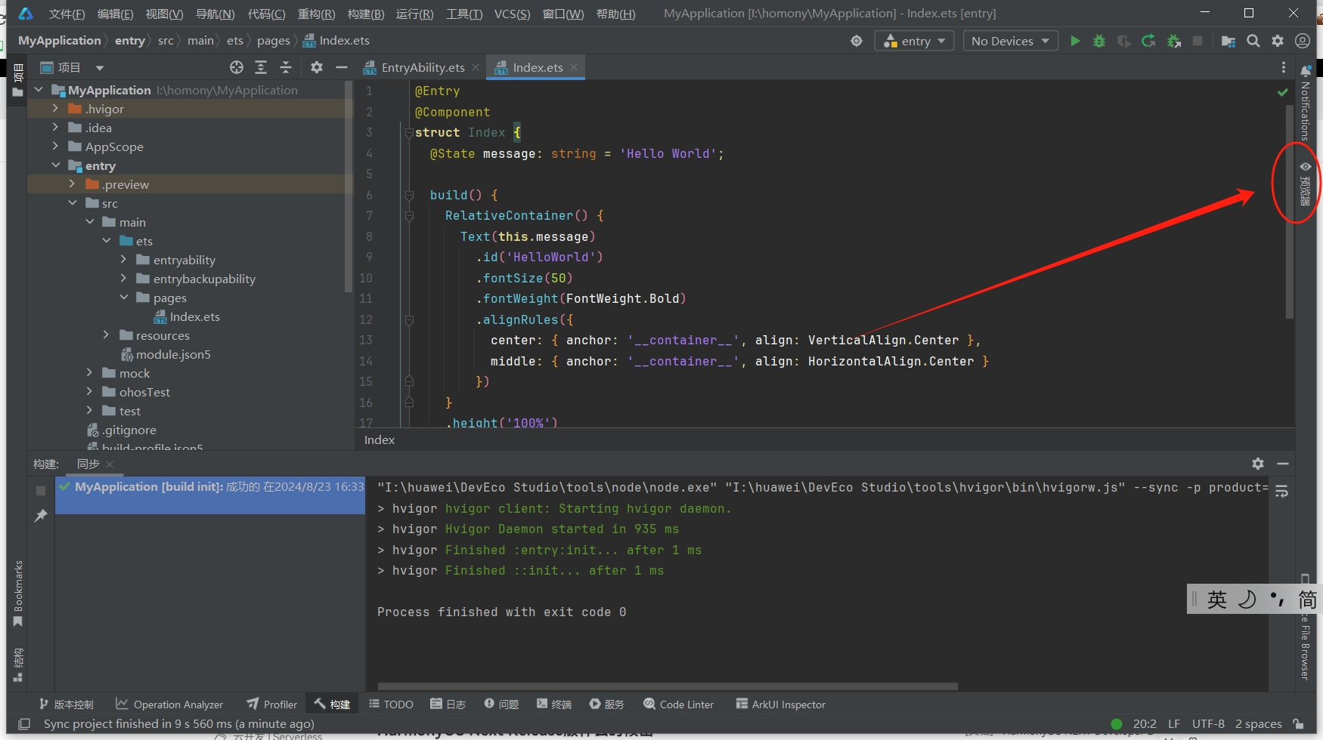This screenshot has width=1323, height=740.
Task: Open Project Structure from the toolbar icon
Action: pos(1228,41)
